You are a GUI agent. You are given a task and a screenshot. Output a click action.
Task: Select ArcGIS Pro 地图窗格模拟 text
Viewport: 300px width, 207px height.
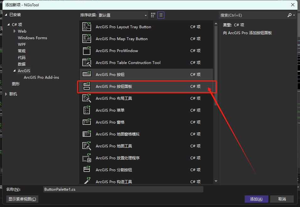click(x=118, y=134)
